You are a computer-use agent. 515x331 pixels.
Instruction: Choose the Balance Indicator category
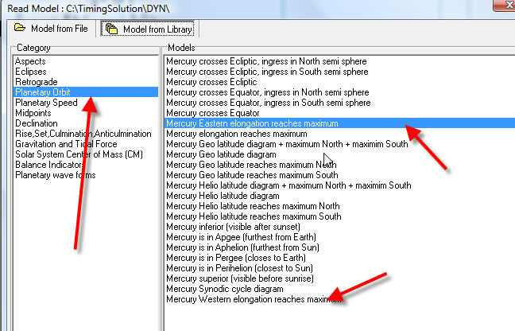click(x=46, y=165)
